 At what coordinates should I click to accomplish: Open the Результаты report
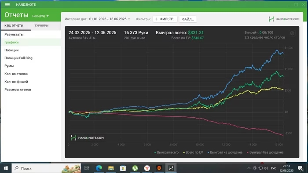31,34
